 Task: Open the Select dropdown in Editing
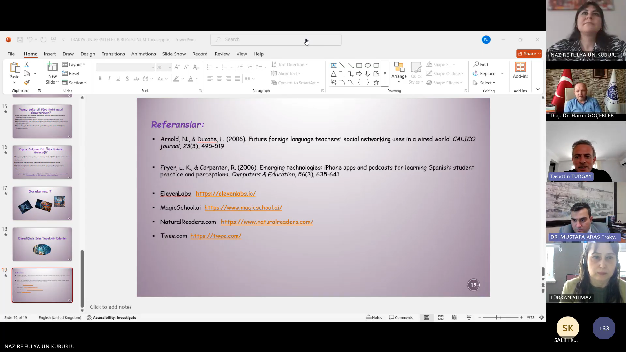tap(485, 83)
